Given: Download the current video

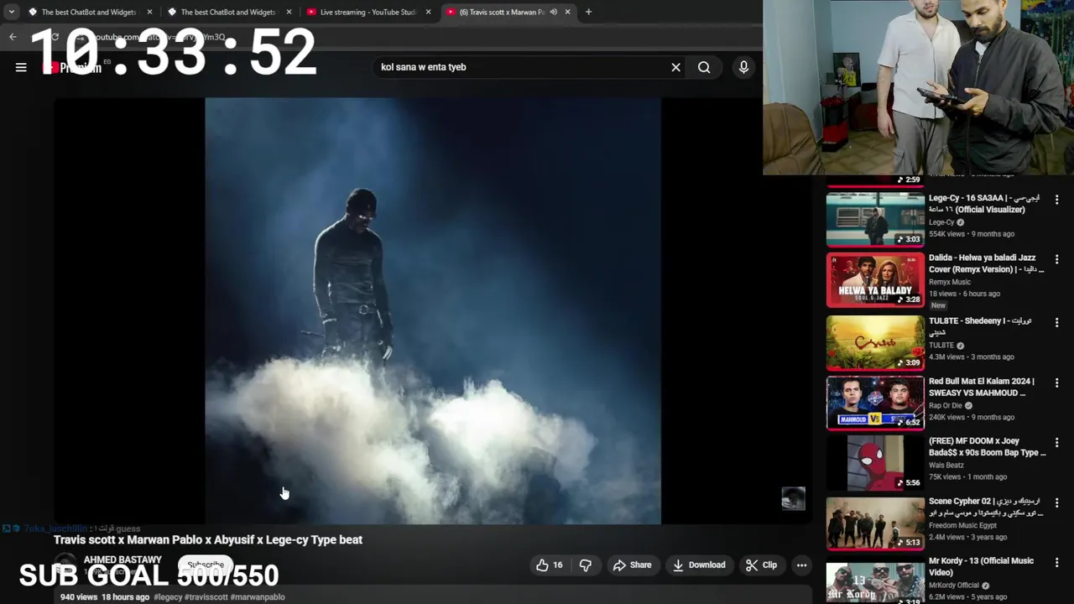Looking at the screenshot, I should pyautogui.click(x=698, y=565).
